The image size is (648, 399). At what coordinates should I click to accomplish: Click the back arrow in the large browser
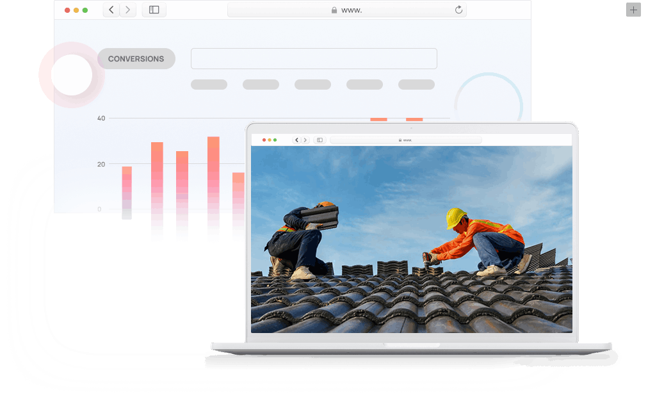(x=111, y=10)
